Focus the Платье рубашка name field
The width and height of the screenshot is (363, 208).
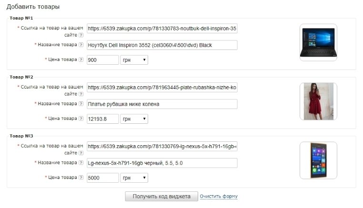[x=162, y=104]
